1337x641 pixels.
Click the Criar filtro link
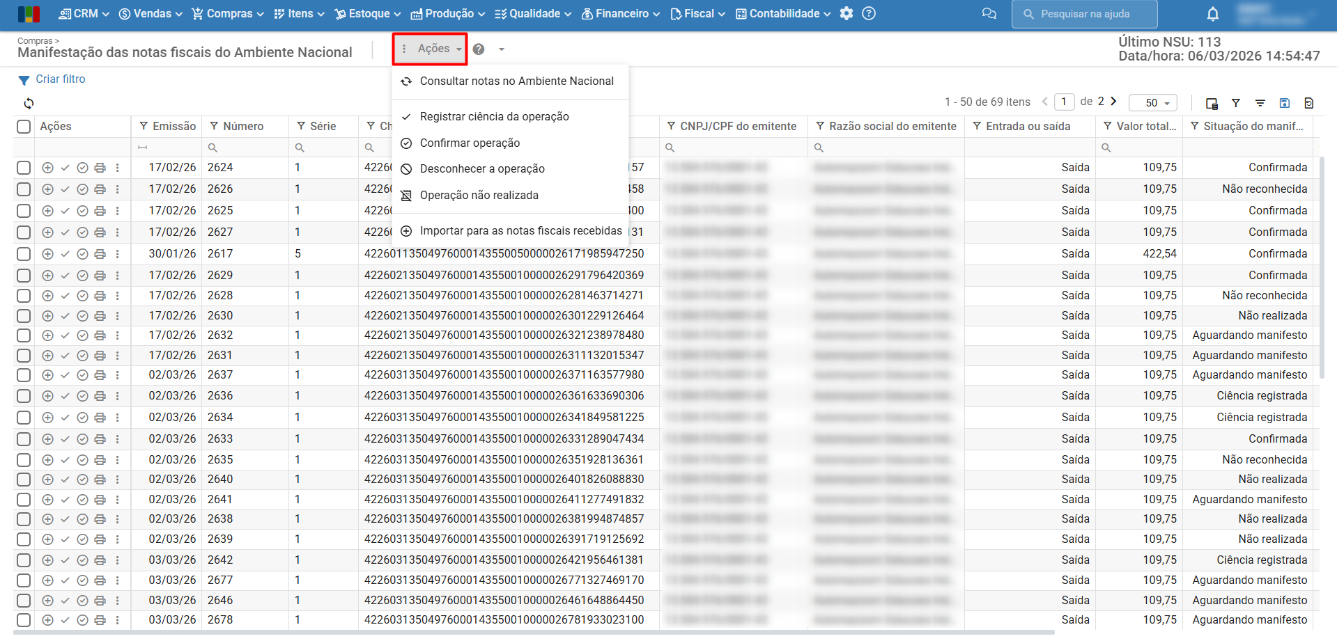(61, 79)
